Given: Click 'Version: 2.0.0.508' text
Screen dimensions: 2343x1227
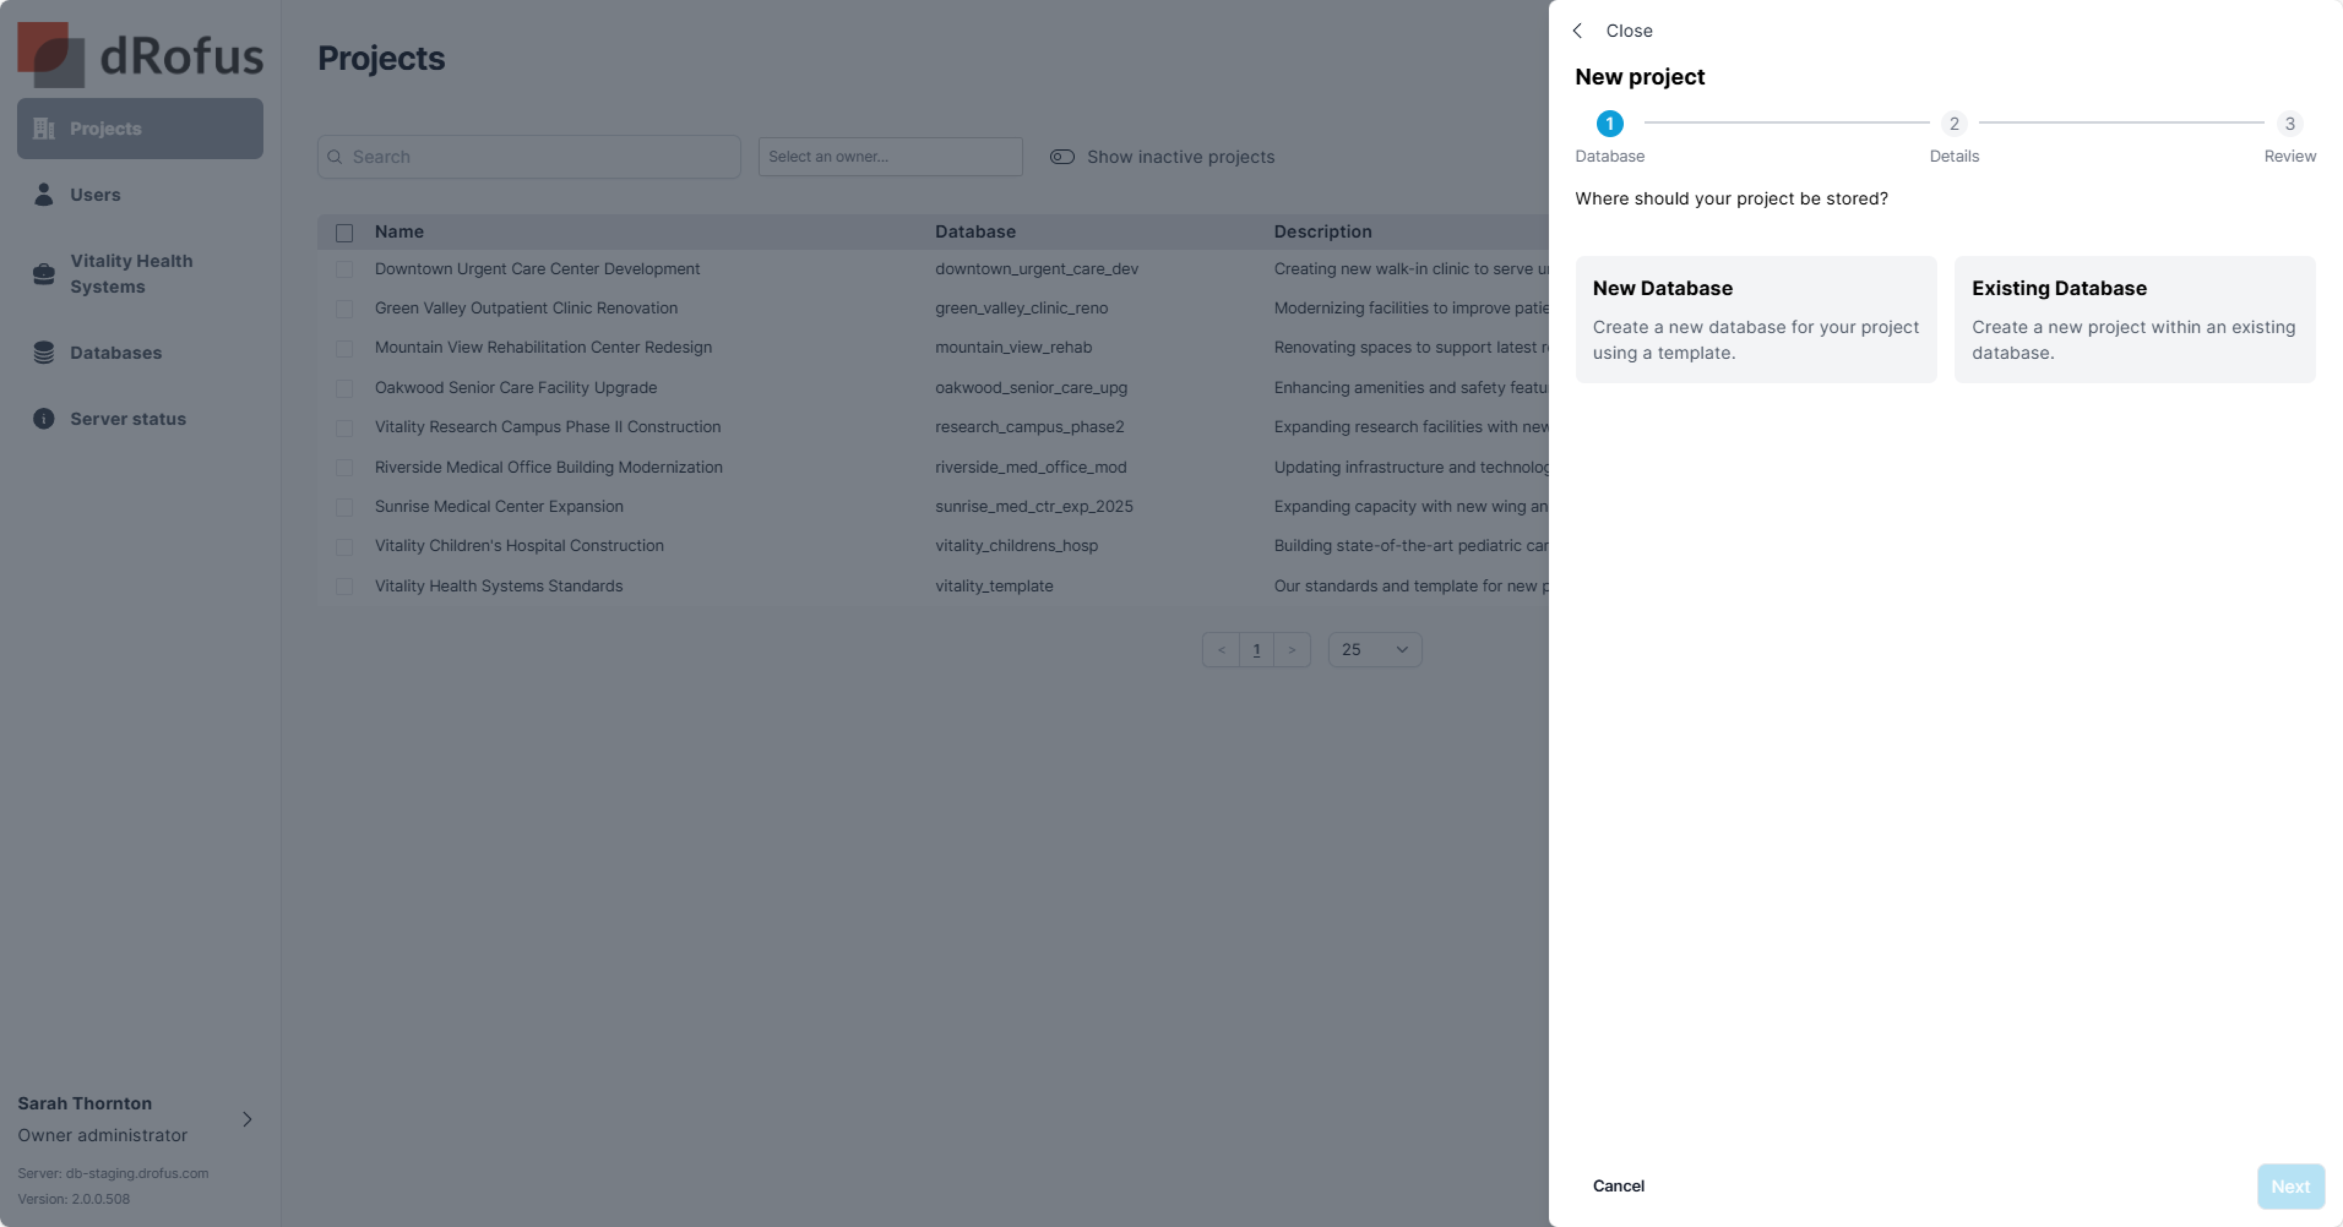Looking at the screenshot, I should [x=74, y=1198].
